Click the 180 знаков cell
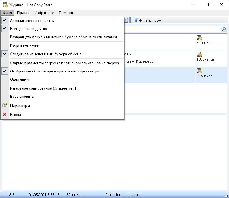This screenshot has width=229, height=198. tap(211, 58)
